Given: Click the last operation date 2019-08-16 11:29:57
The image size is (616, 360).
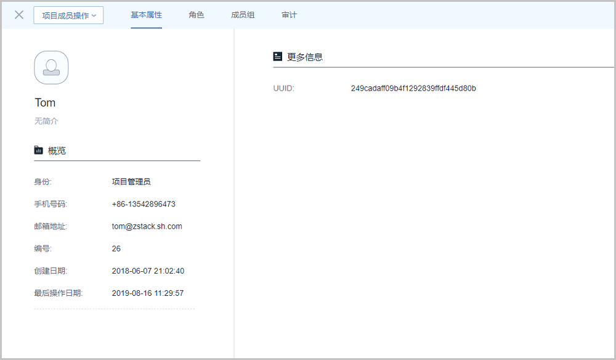Looking at the screenshot, I should (148, 293).
